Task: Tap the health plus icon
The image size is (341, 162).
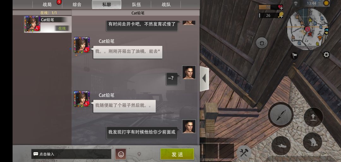Action: 280,7
